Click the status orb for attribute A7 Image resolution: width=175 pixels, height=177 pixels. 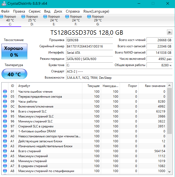pyautogui.click(x=5, y=166)
